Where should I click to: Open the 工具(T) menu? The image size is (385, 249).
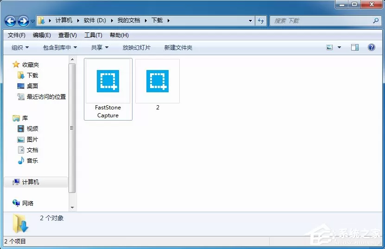click(93, 35)
